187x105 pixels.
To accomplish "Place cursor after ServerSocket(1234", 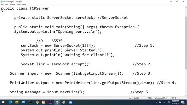I will coord(91,45).
